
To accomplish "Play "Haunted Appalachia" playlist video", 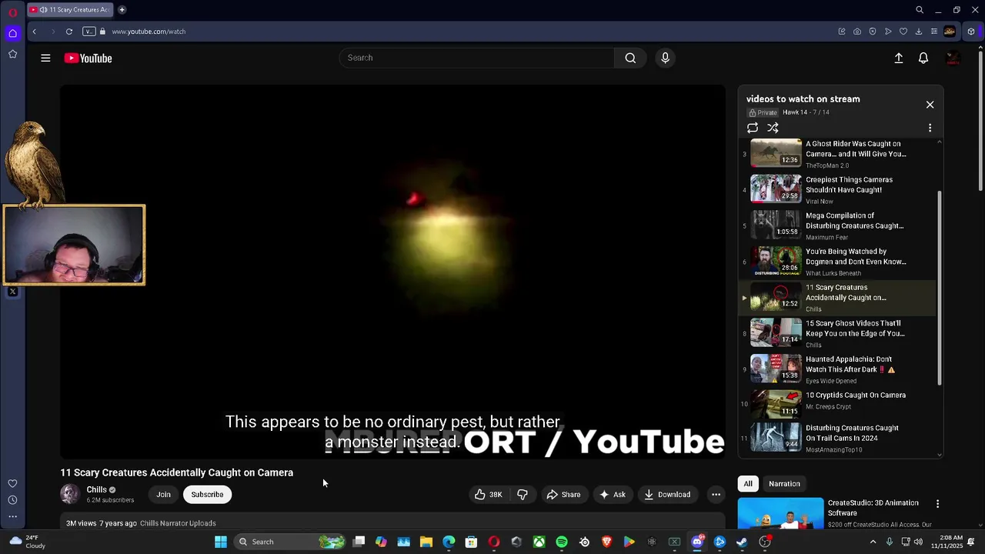I will pos(838,369).
